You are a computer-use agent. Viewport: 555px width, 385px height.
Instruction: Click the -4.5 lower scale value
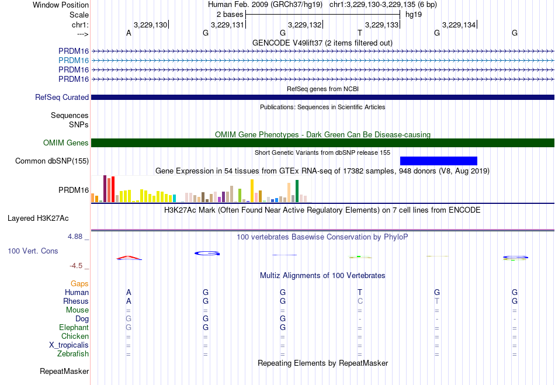click(76, 266)
